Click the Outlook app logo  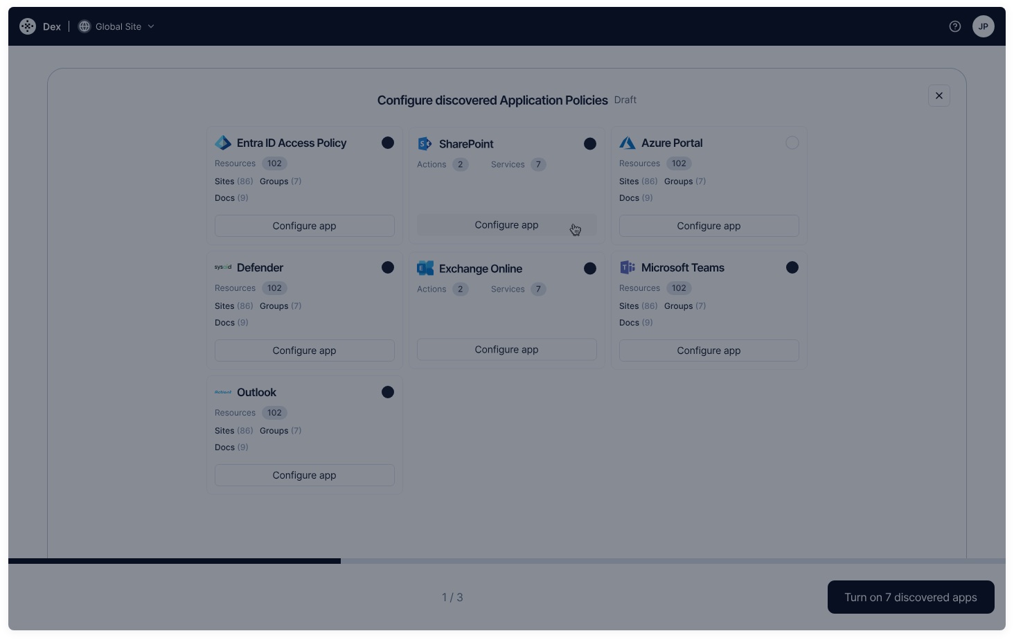(223, 392)
